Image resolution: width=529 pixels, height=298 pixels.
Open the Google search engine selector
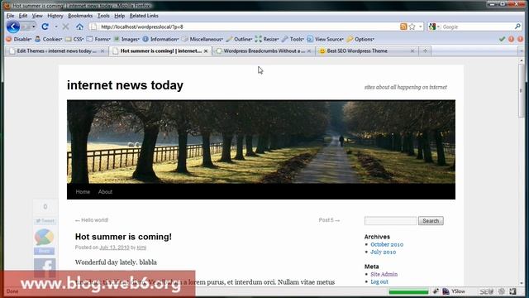[x=434, y=26]
